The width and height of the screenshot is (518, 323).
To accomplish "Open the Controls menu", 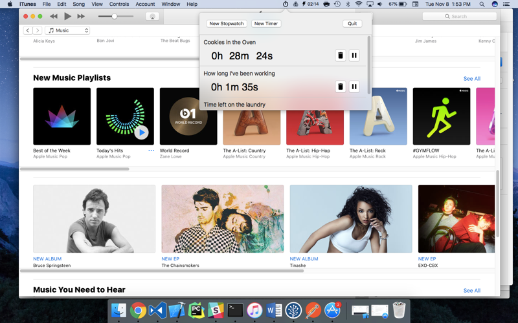I will click(x=119, y=5).
